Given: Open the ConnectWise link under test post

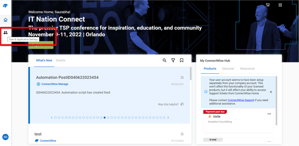Looking at the screenshot, I should (x=48, y=141).
